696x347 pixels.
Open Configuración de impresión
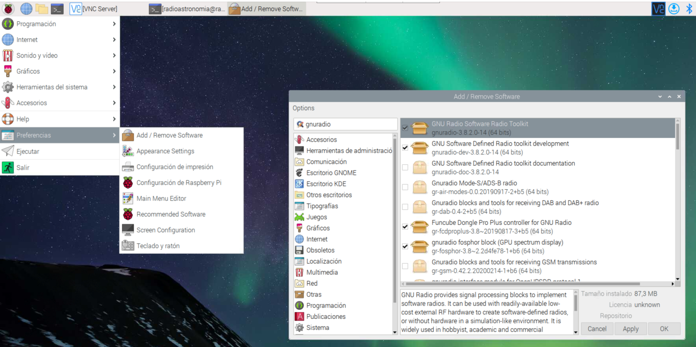pos(182,167)
